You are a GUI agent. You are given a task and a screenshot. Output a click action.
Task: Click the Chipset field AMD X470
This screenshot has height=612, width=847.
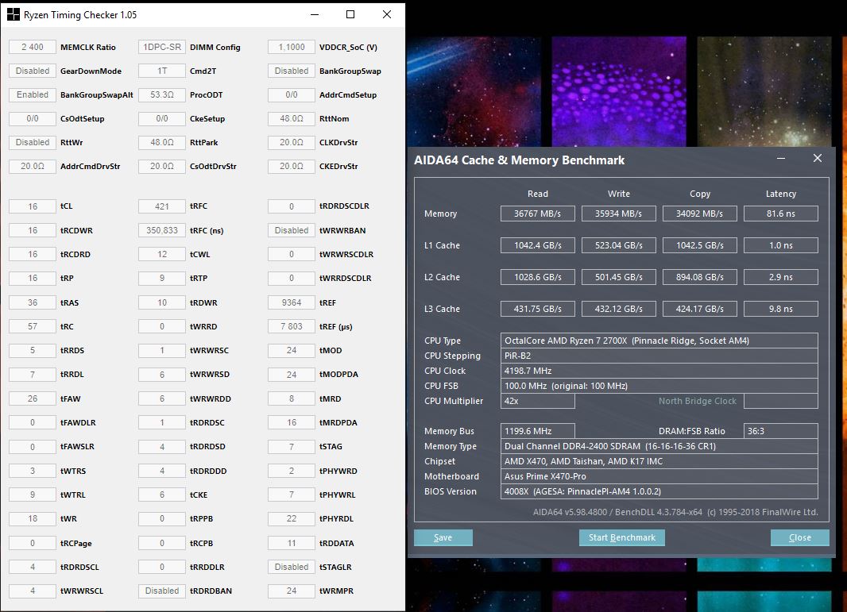[659, 461]
